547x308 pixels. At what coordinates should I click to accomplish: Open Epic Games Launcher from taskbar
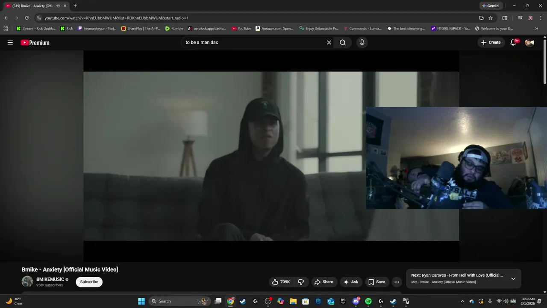coord(343,301)
